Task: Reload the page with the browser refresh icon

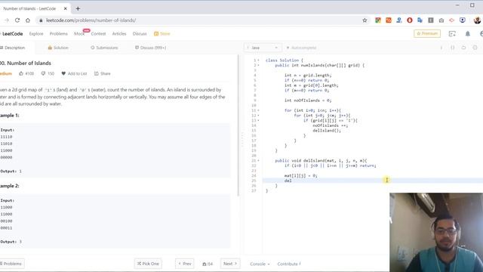Action: (17, 20)
